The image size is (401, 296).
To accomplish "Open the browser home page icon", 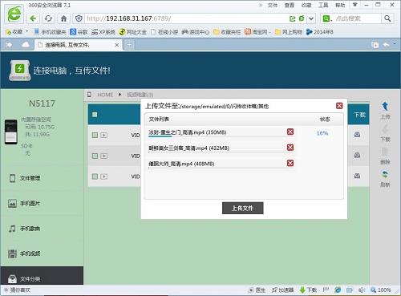I will coord(63,18).
